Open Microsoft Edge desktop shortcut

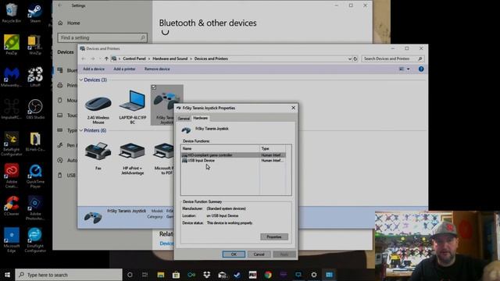pyautogui.click(x=12, y=240)
